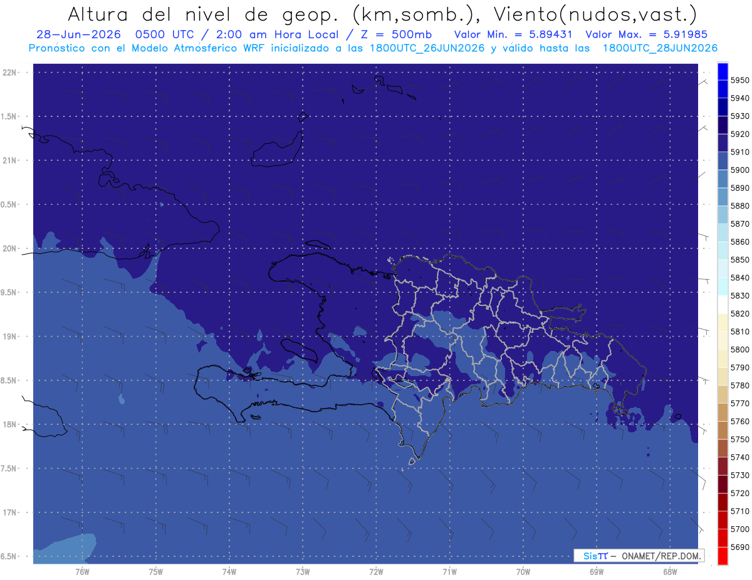This screenshot has width=752, height=580.
Task: Click the '69W' longitude label
Action: 597,572
